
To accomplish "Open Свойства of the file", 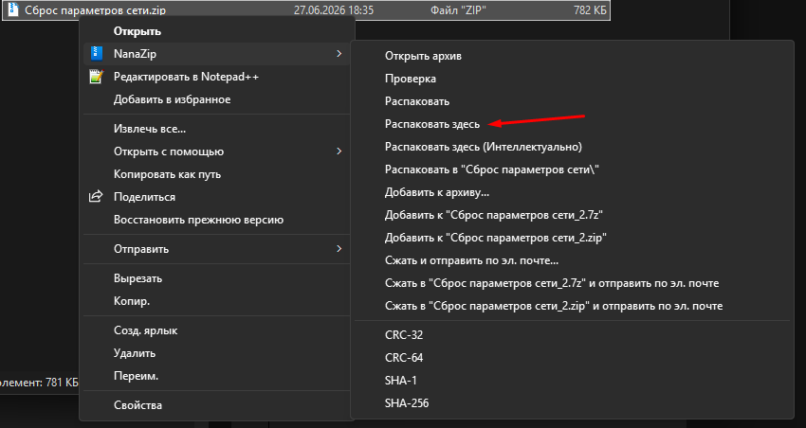I will tap(137, 405).
